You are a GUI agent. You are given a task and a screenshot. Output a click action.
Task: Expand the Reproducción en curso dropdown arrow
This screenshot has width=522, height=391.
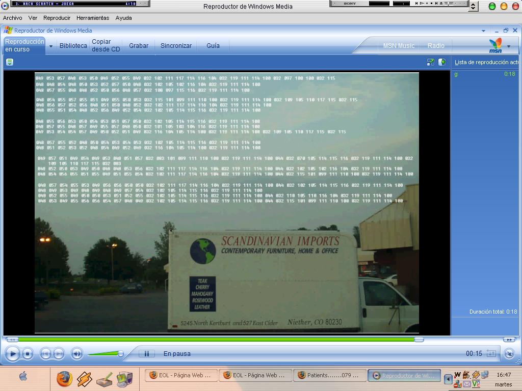coord(51,46)
